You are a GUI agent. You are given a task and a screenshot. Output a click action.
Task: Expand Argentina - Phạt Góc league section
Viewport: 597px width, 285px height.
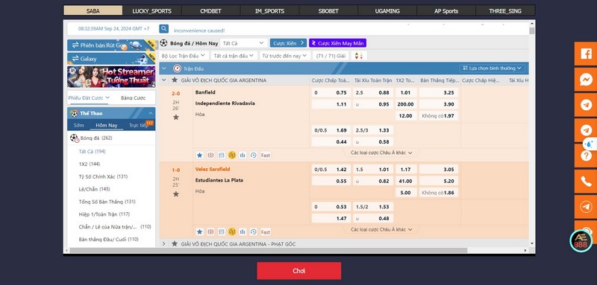[164, 243]
